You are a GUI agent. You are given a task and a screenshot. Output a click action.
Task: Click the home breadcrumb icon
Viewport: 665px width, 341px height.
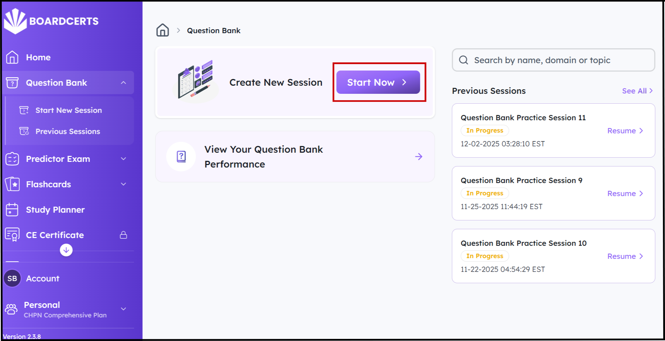[x=162, y=30]
